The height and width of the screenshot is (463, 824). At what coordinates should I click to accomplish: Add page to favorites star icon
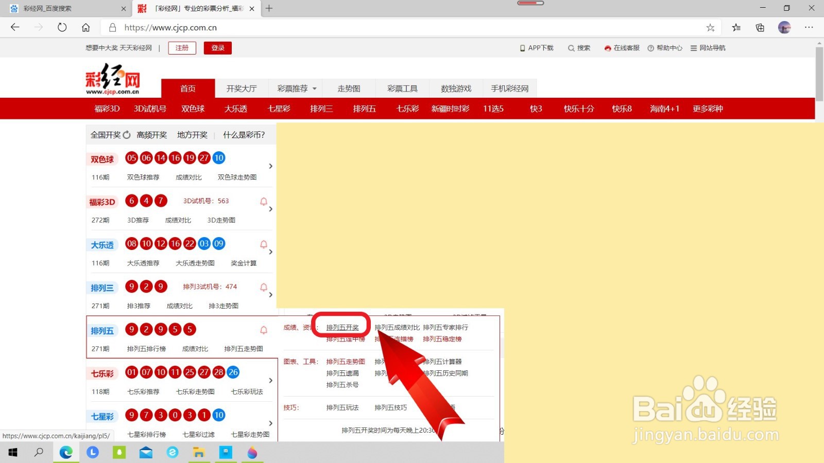pyautogui.click(x=710, y=28)
